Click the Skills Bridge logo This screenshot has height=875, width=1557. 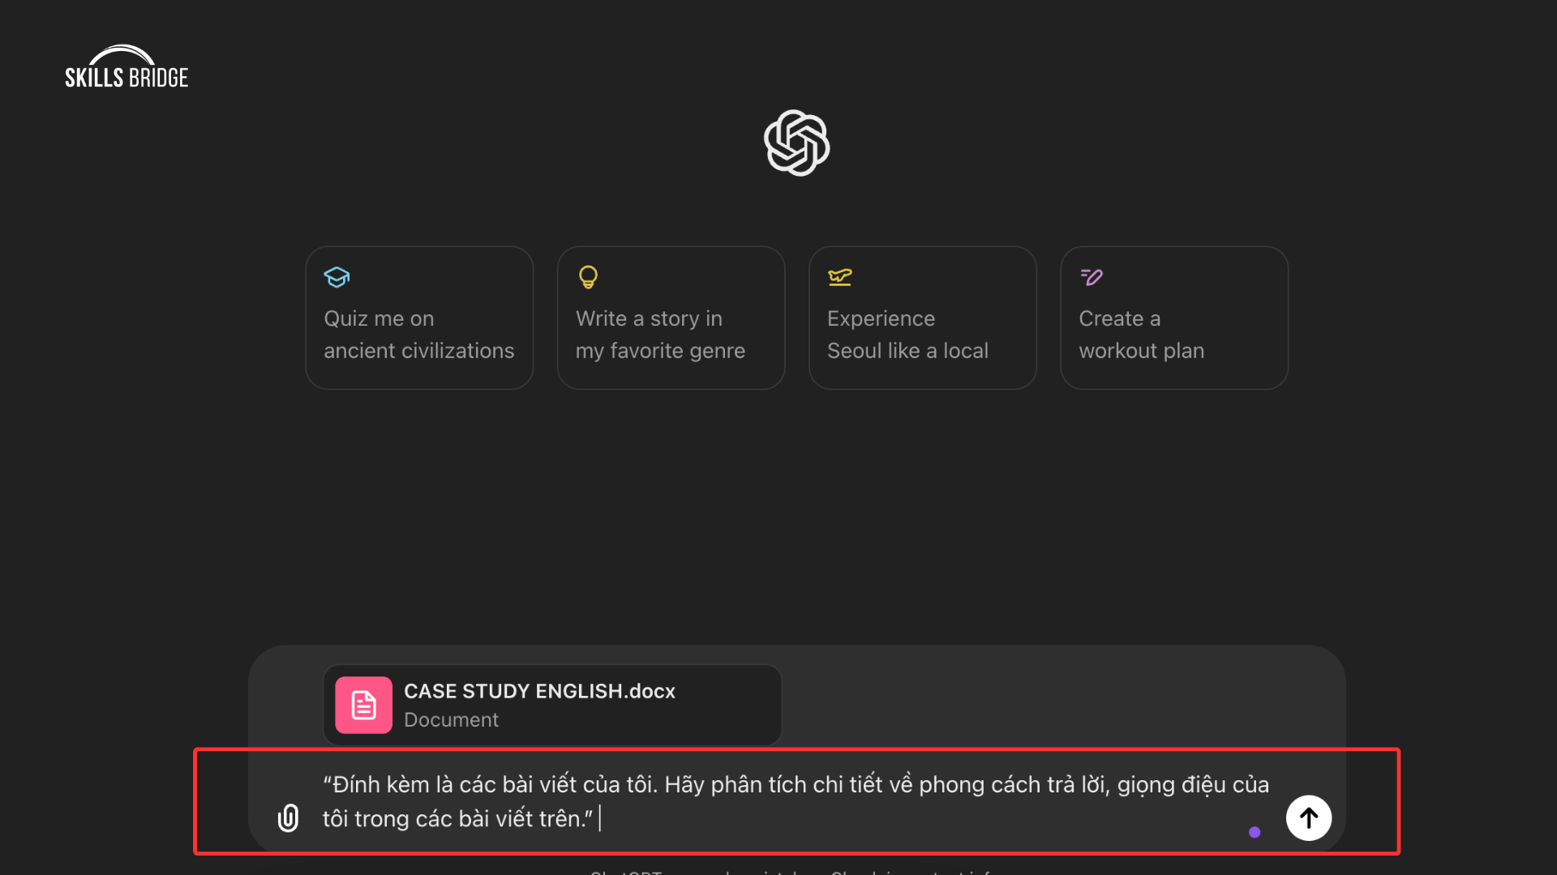click(x=127, y=68)
